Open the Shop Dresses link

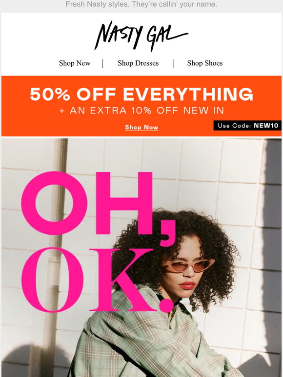(138, 63)
